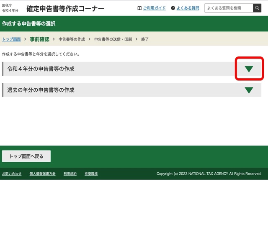Go to トップ画面 via breadcrumb link

click(11, 39)
